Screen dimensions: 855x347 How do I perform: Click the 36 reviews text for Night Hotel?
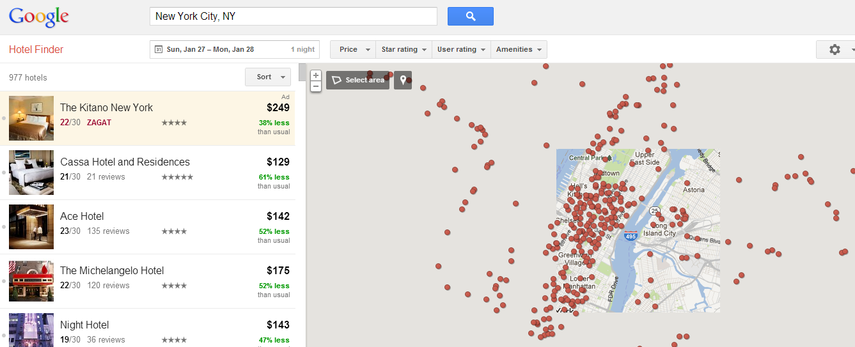(106, 340)
